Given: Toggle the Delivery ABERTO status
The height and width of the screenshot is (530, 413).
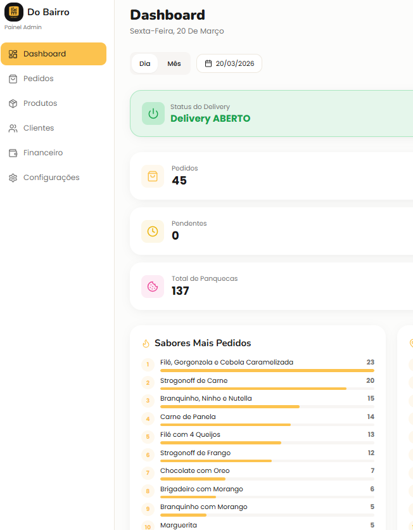Looking at the screenshot, I should pos(210,119).
